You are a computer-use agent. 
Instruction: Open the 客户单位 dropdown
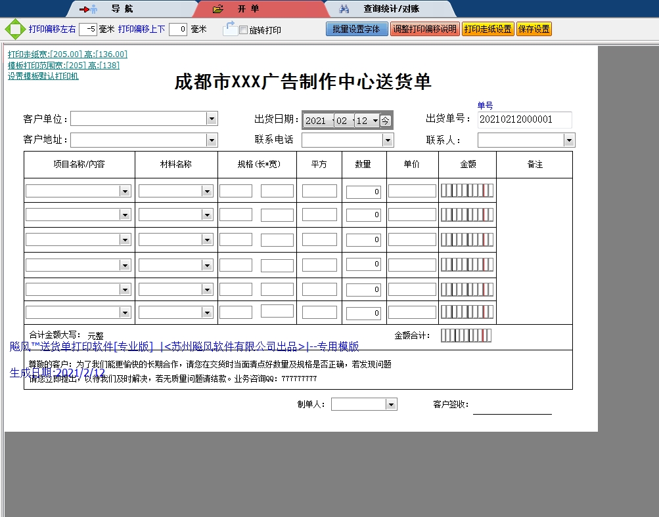tap(212, 119)
